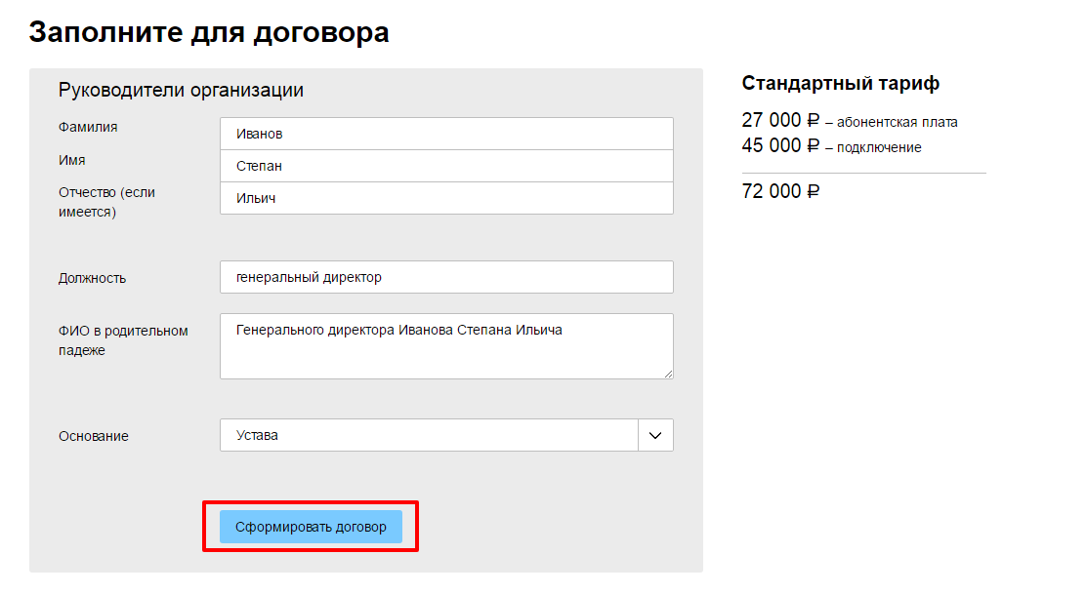The width and height of the screenshot is (1087, 594).
Task: Focus the ФИО в родительном падеже textarea
Action: (x=446, y=345)
